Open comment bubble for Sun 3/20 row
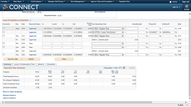 point(4,47)
